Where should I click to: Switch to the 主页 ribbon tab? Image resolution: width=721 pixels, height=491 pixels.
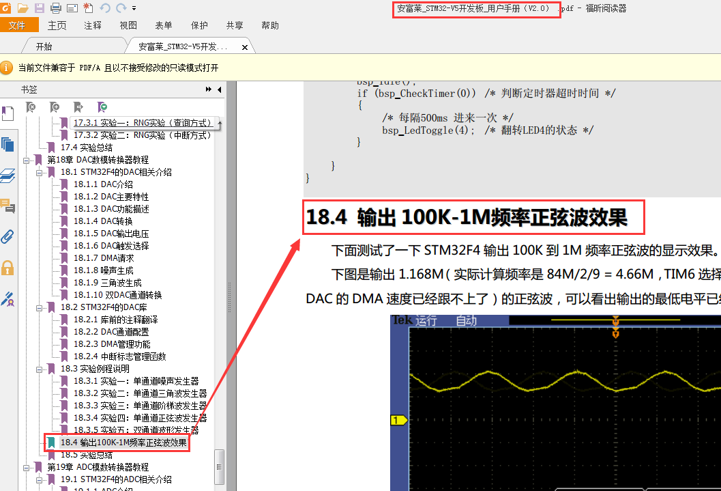(57, 25)
